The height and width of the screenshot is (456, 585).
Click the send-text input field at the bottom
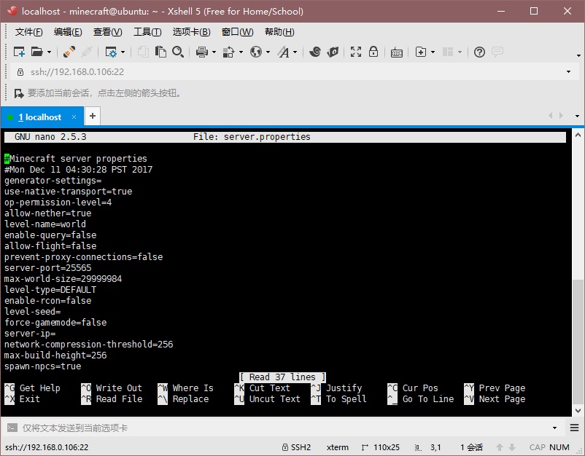point(219,428)
